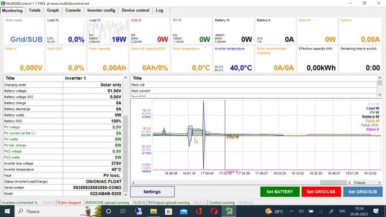Click the red Set GRID/USB button

[x=321, y=192]
